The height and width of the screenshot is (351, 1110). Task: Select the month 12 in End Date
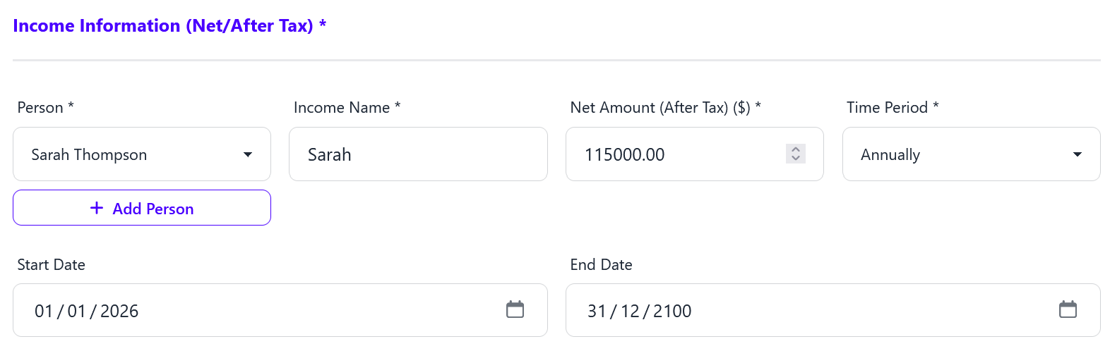point(630,312)
